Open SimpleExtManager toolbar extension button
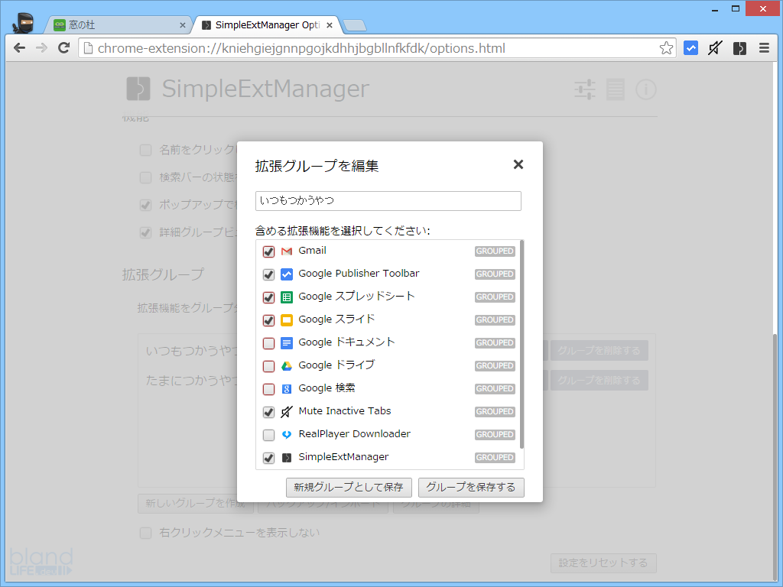783x587 pixels. (739, 48)
